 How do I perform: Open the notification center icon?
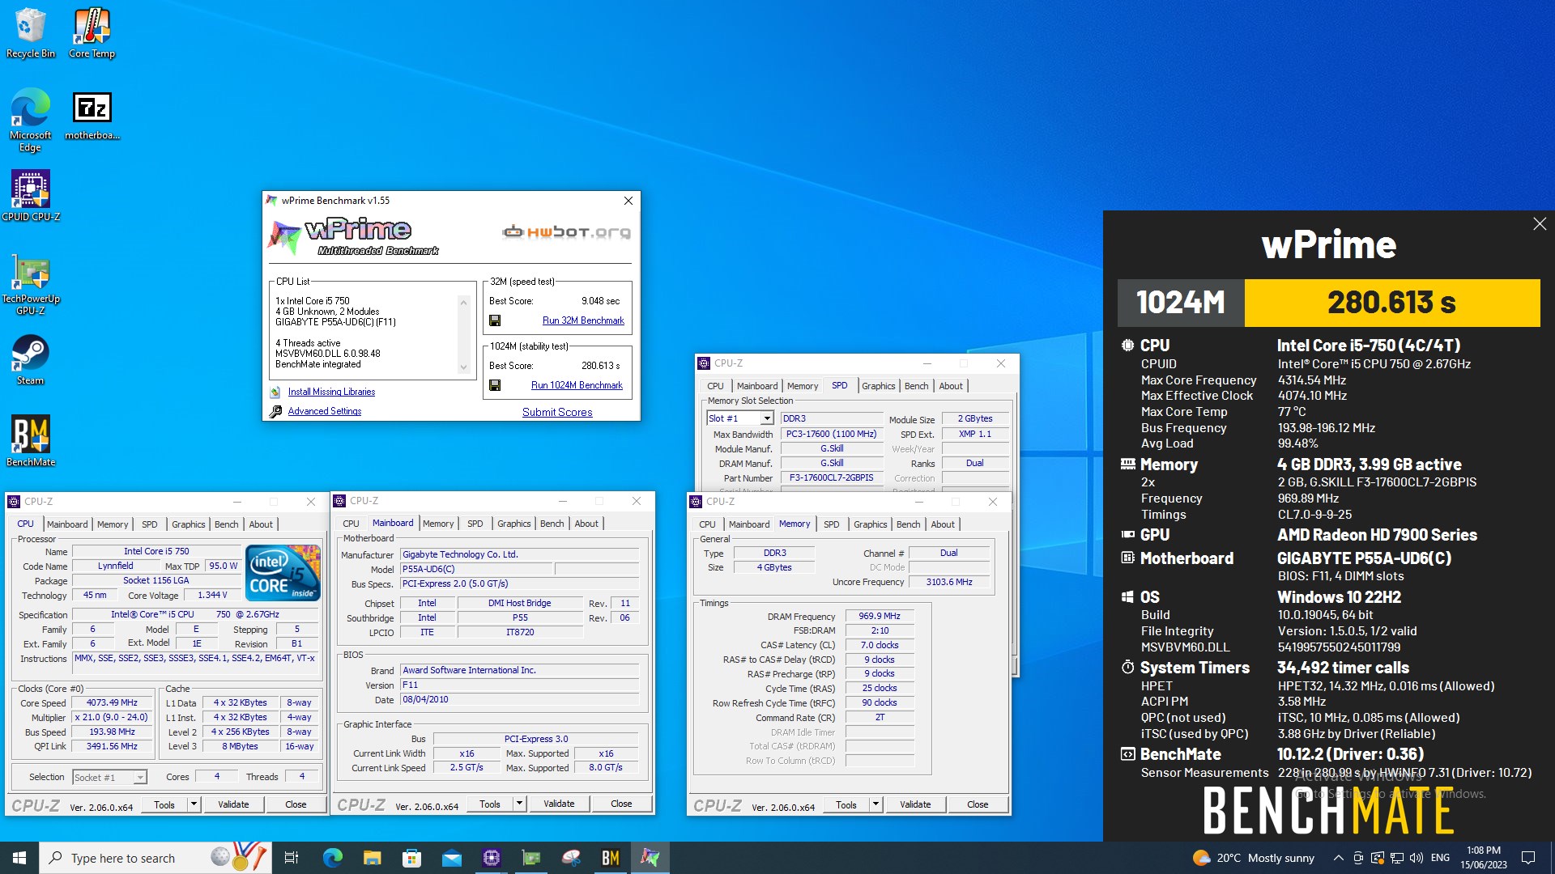[x=1528, y=858]
